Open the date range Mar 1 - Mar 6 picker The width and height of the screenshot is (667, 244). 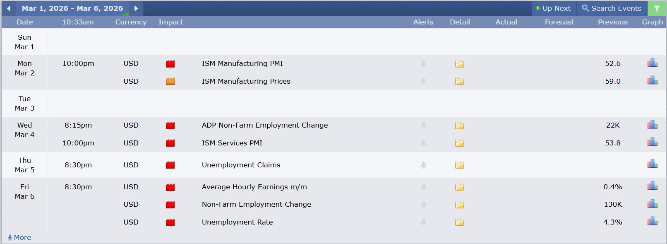[72, 8]
